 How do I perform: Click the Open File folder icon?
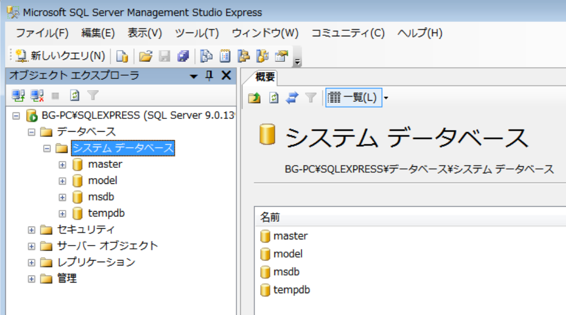145,56
